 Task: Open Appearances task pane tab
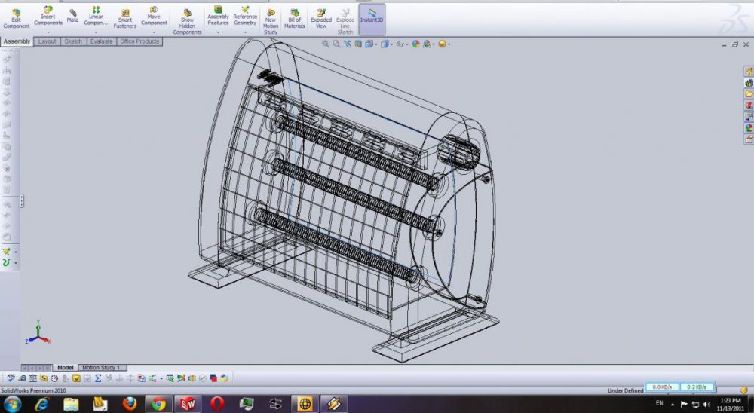coord(749,128)
